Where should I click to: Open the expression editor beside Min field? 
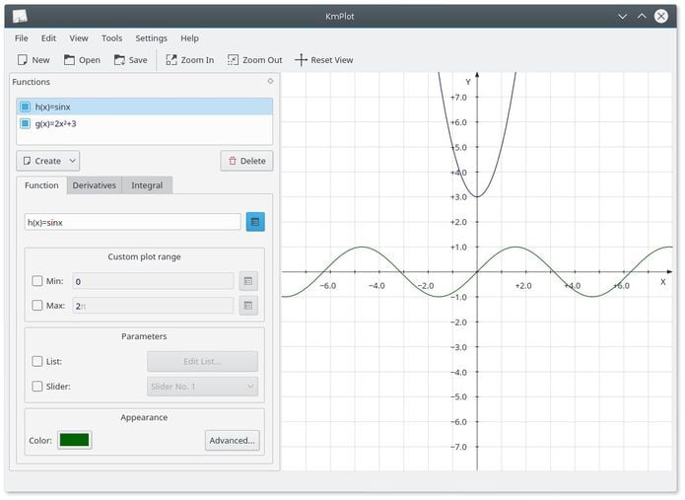point(248,281)
